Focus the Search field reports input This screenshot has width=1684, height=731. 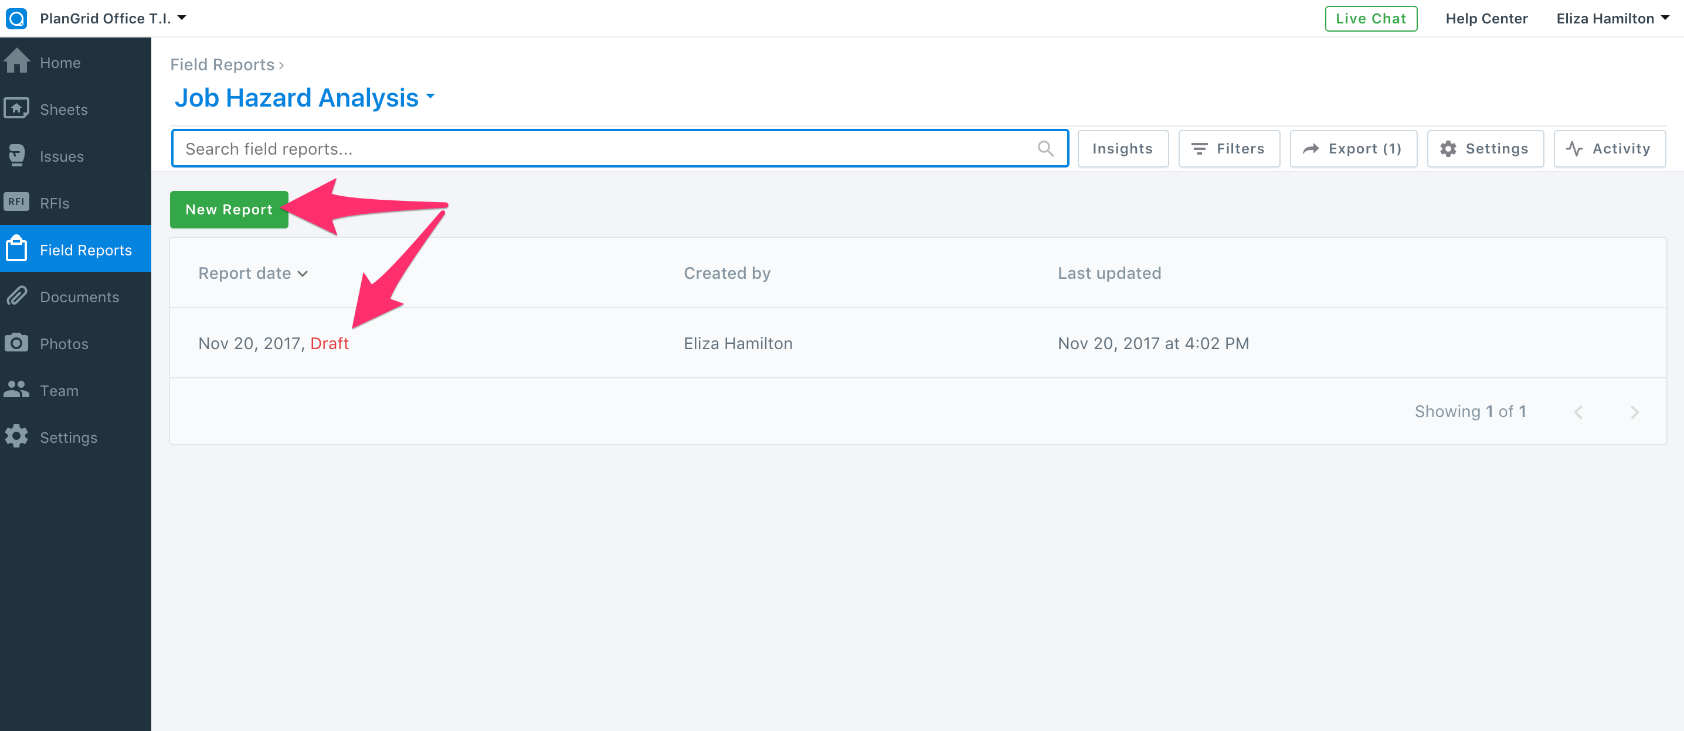pos(620,149)
